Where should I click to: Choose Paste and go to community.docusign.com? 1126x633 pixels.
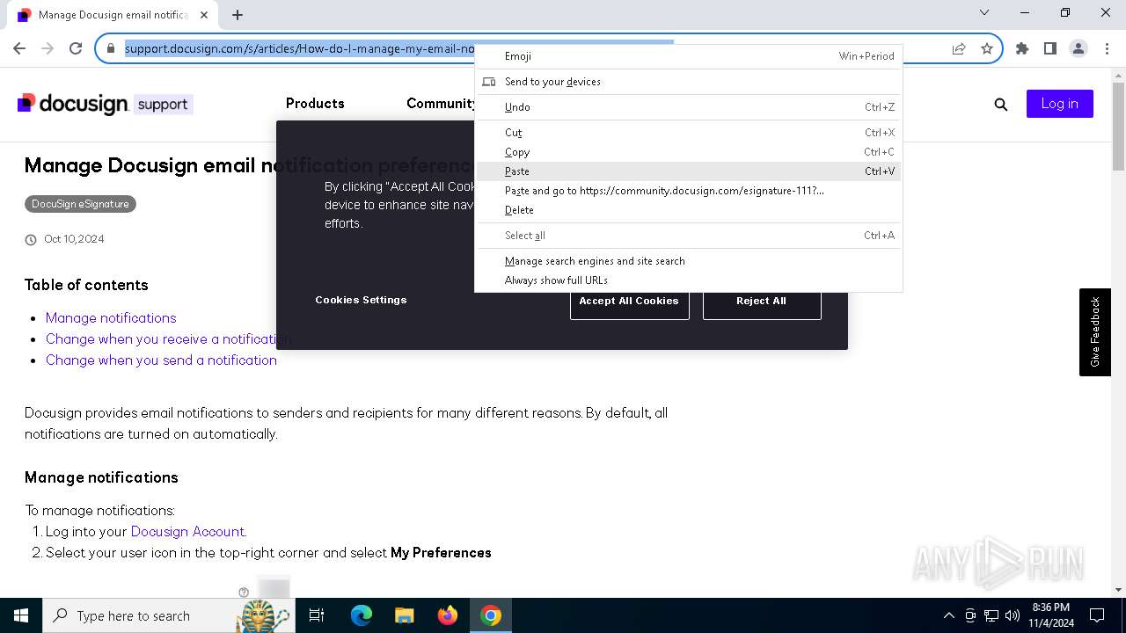[689, 191]
